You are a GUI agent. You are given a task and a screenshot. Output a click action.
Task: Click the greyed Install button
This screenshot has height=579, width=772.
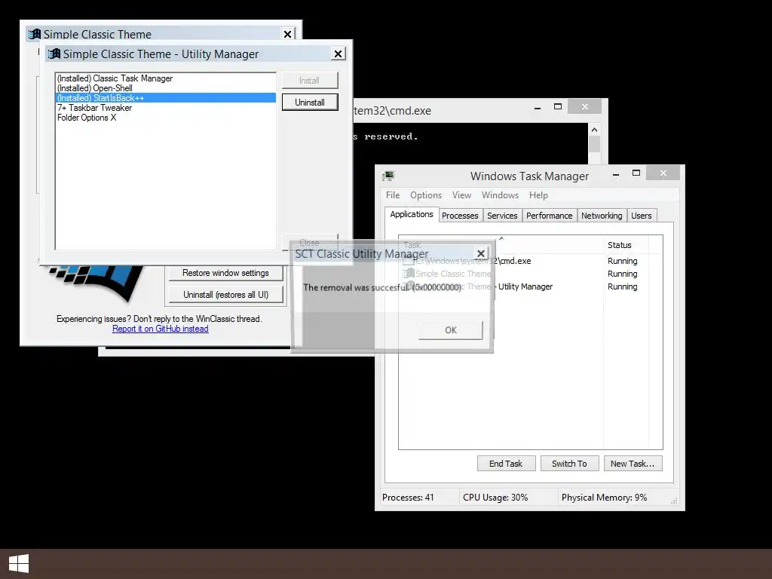(310, 80)
